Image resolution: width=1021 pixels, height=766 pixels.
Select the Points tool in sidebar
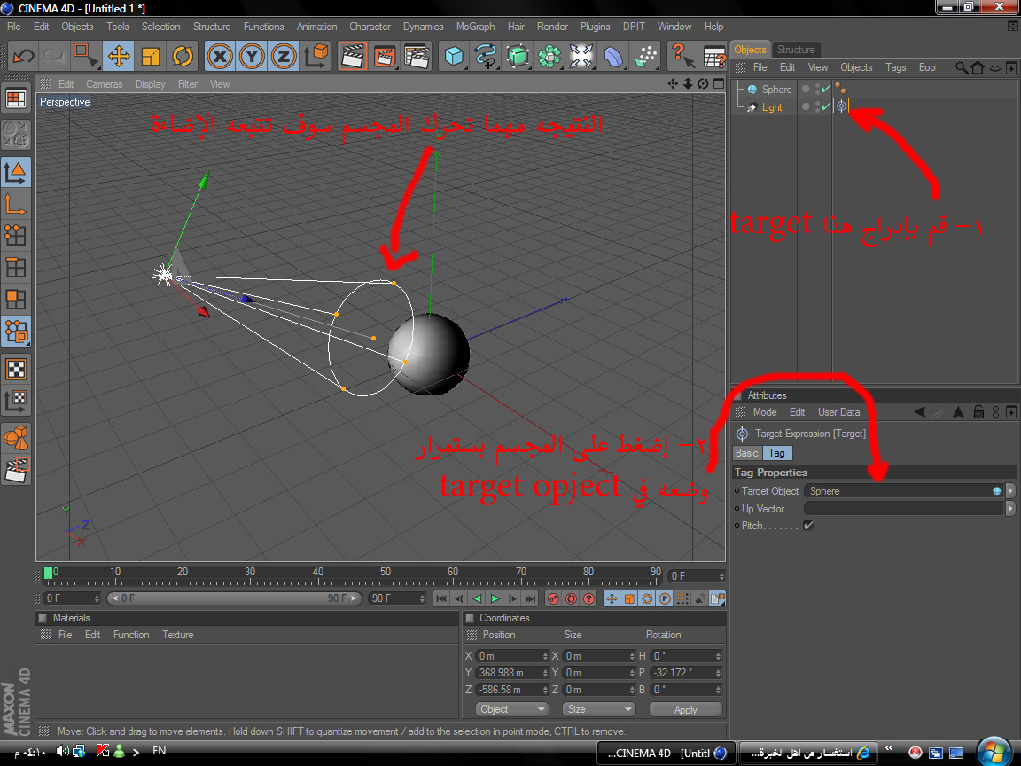coord(16,236)
